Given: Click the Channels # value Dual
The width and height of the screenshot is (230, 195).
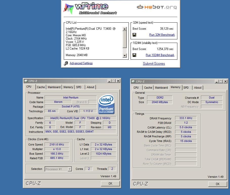Looking at the screenshot, I should (x=212, y=97).
